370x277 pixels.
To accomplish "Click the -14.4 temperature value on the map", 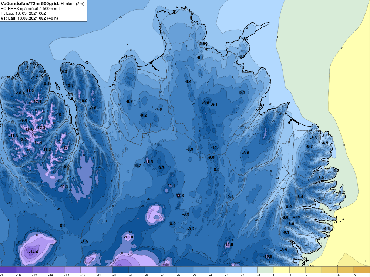I will click(34, 252).
